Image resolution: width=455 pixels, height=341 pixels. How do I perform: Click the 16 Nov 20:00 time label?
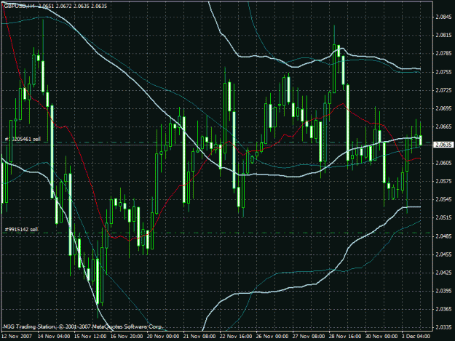[127, 337]
